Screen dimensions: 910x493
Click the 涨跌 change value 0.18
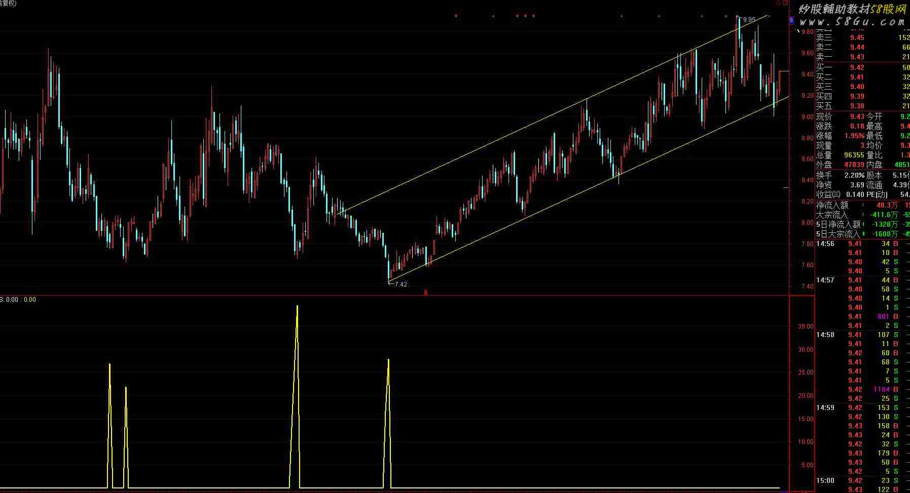pyautogui.click(x=857, y=126)
